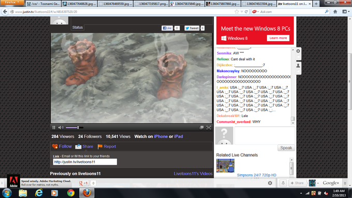Viewport: 352px width, 198px height.
Task: Click the Follow heart icon
Action: (55, 147)
